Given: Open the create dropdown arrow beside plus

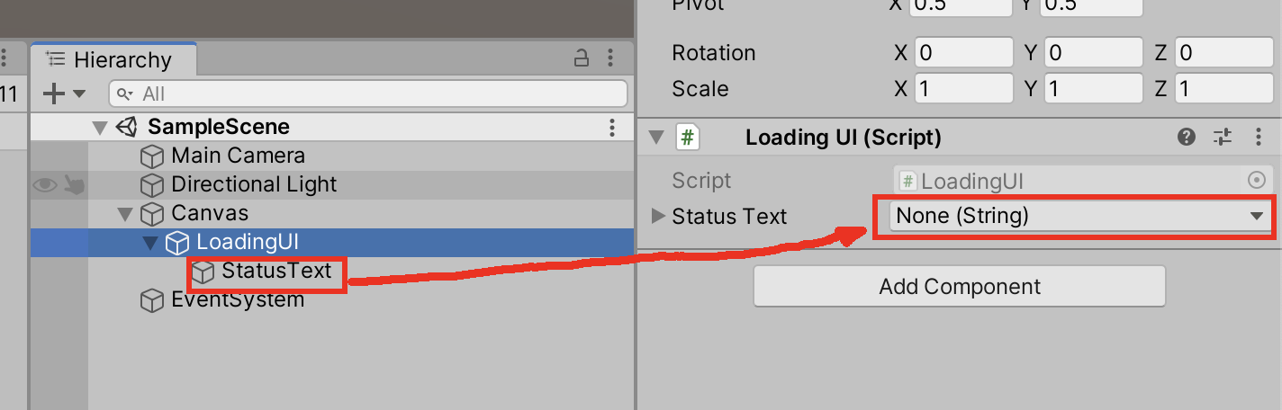Looking at the screenshot, I should (78, 94).
